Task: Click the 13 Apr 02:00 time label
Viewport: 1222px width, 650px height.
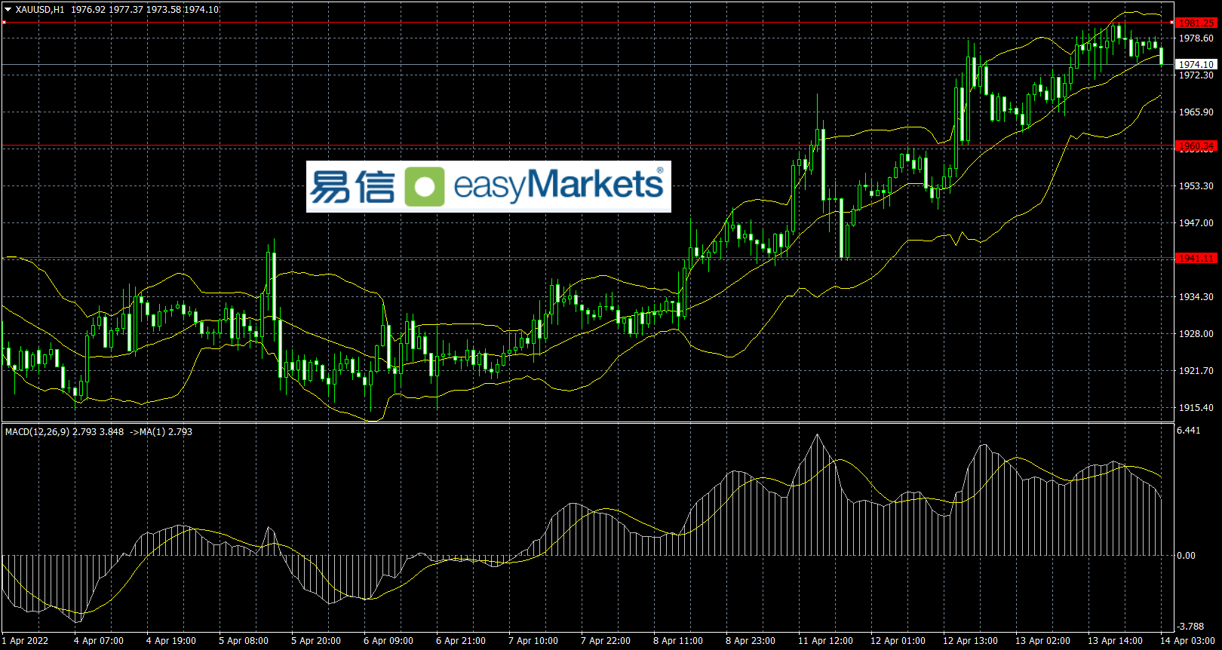Action: click(1043, 641)
